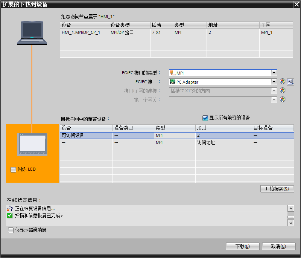Click 插槽 column header
The height and width of the screenshot is (258, 301).
pos(161,25)
